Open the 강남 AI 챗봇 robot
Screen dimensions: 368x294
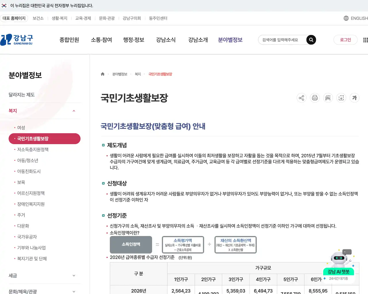tap(339, 266)
